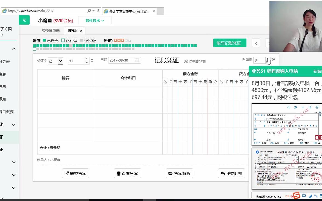The width and height of the screenshot is (322, 201).
Task: Click the reply arrow icon on 我要吐槽
Action: tap(222, 173)
